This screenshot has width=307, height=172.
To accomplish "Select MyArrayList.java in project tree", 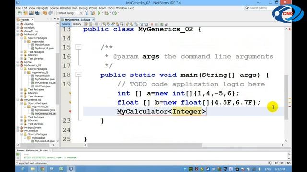I will (x=45, y=48).
